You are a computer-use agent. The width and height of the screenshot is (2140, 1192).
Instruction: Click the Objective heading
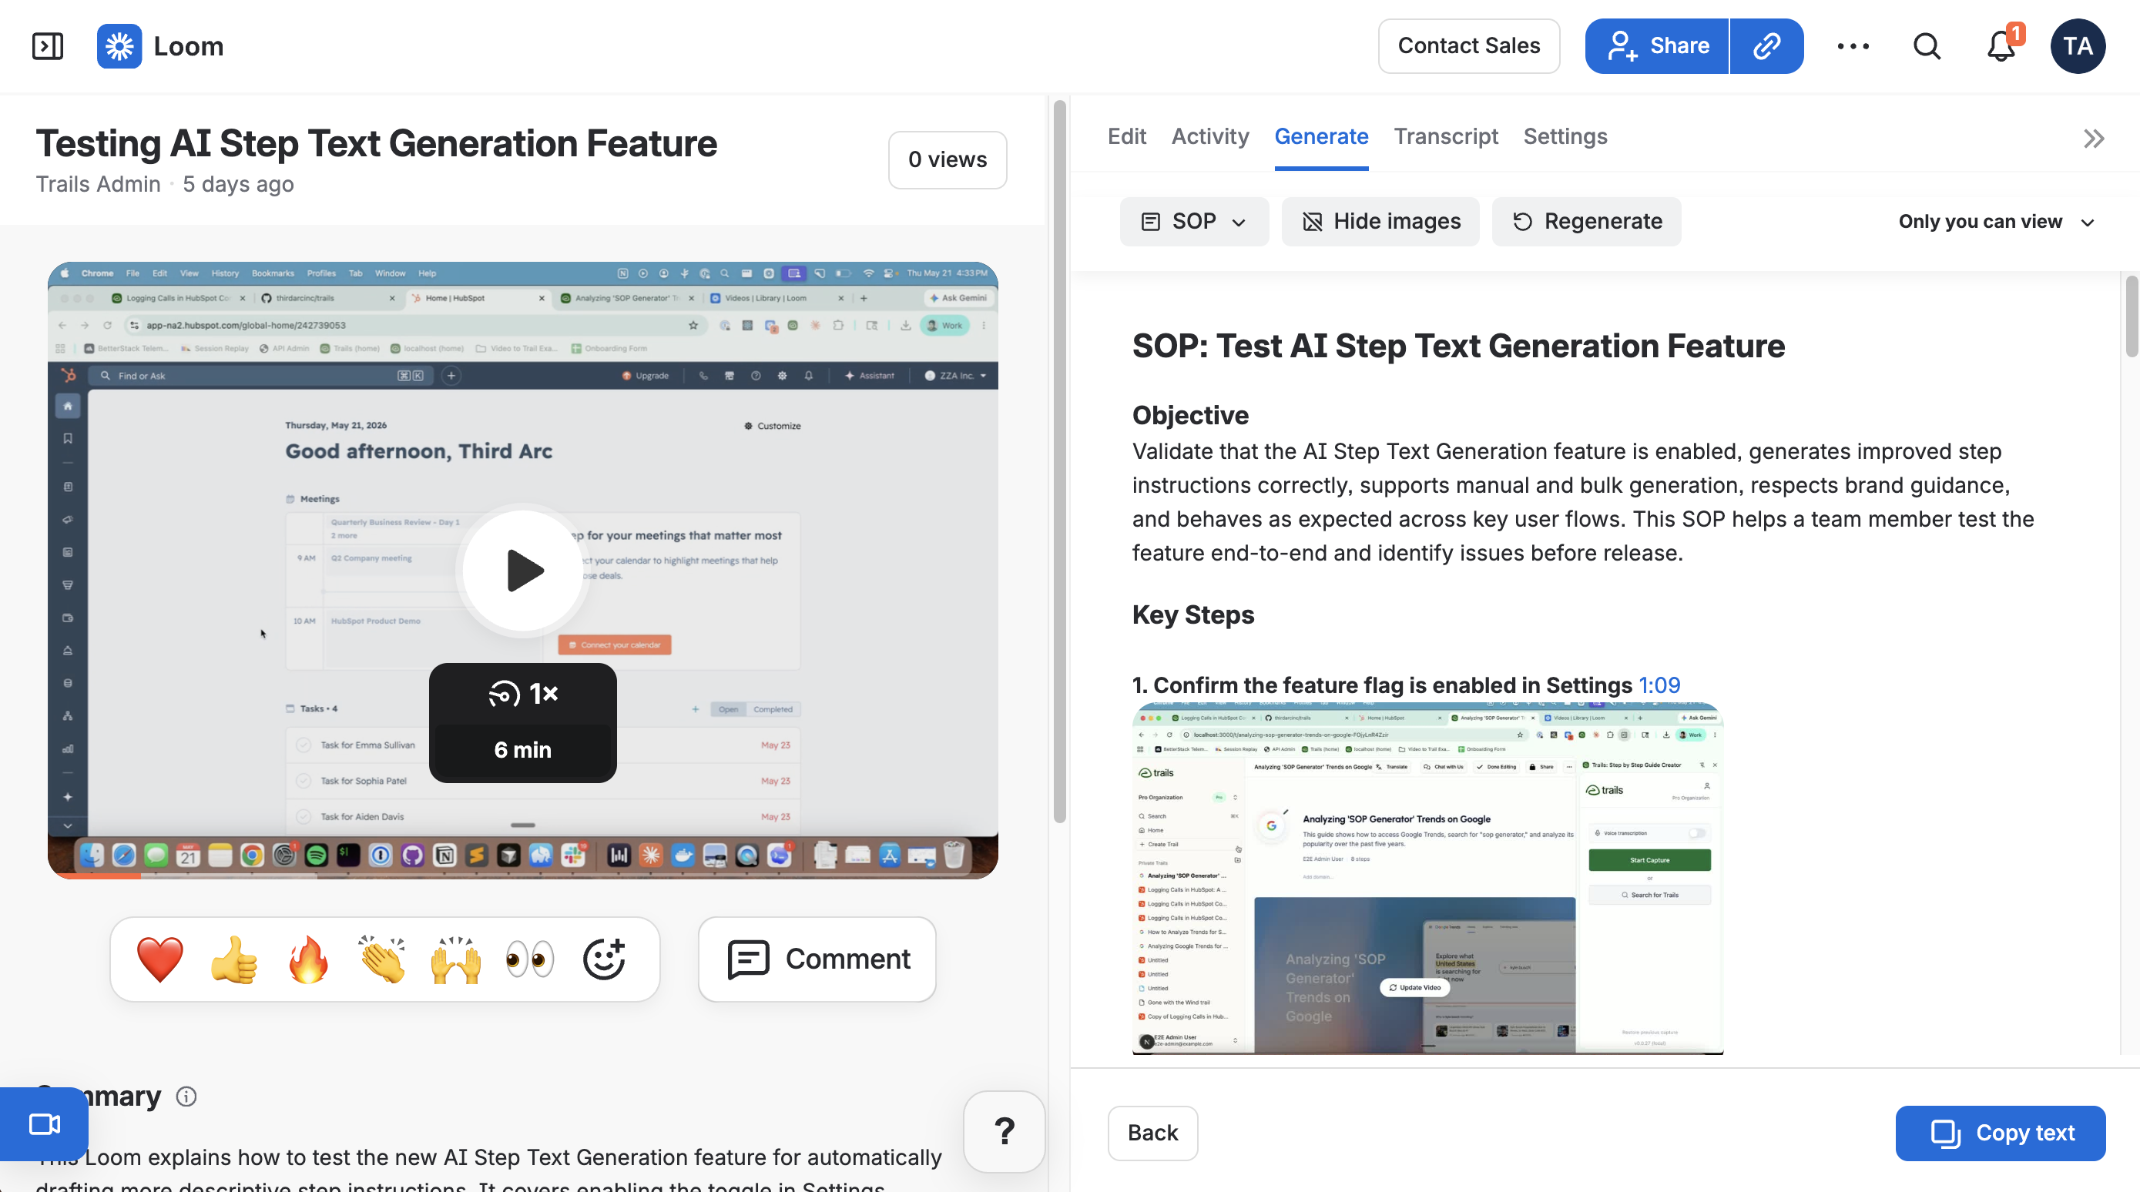(x=1189, y=414)
